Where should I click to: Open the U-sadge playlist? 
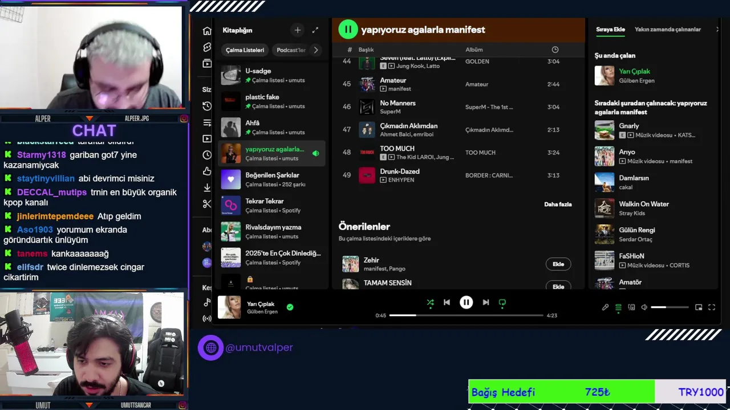[x=271, y=75]
